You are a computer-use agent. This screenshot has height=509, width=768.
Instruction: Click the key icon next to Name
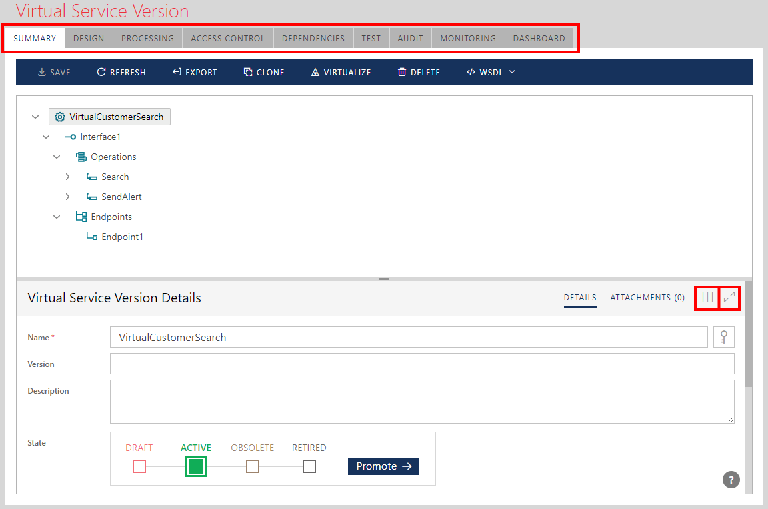(x=724, y=336)
